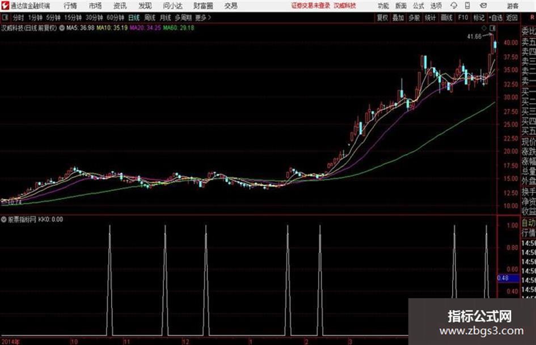Open the 多周期 multi-period view

pyautogui.click(x=183, y=18)
